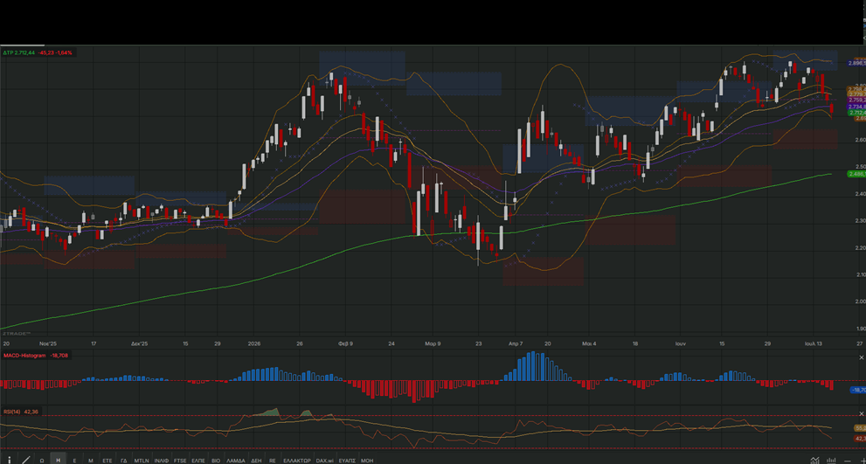Click the green 2.712,4 current price tag

[x=856, y=113]
